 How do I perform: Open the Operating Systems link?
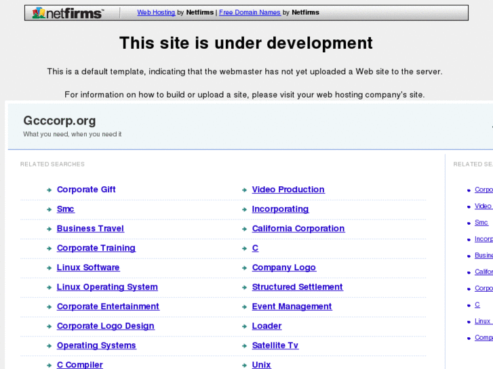[96, 345]
